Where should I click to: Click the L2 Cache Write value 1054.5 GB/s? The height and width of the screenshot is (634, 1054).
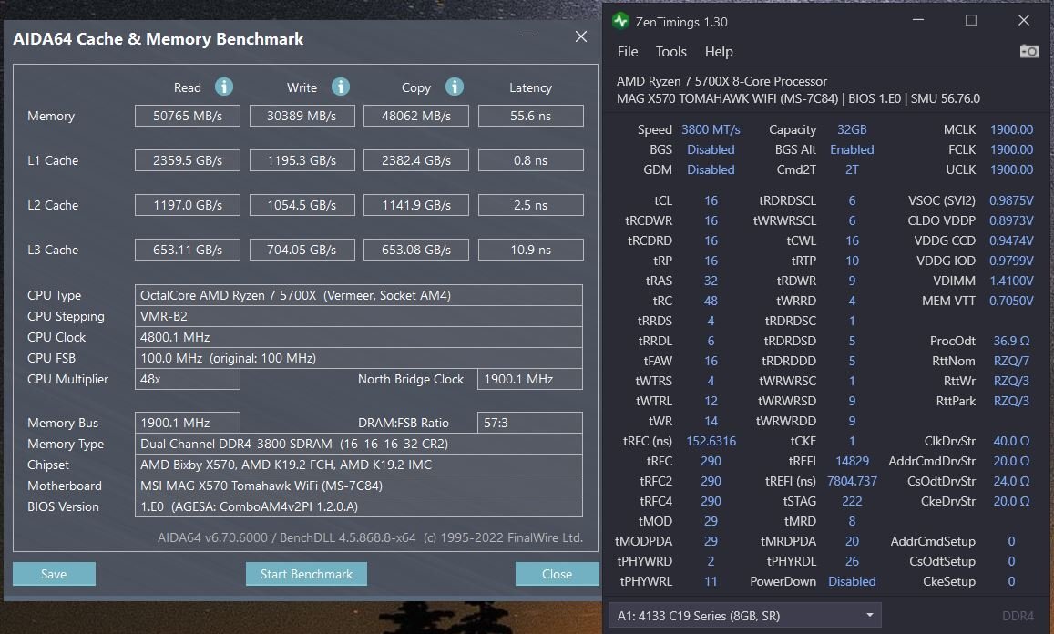[302, 205]
